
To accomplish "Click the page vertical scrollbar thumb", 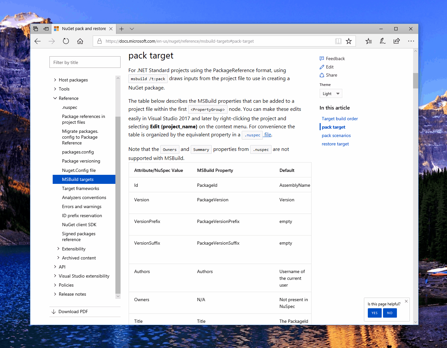I will (x=416, y=80).
